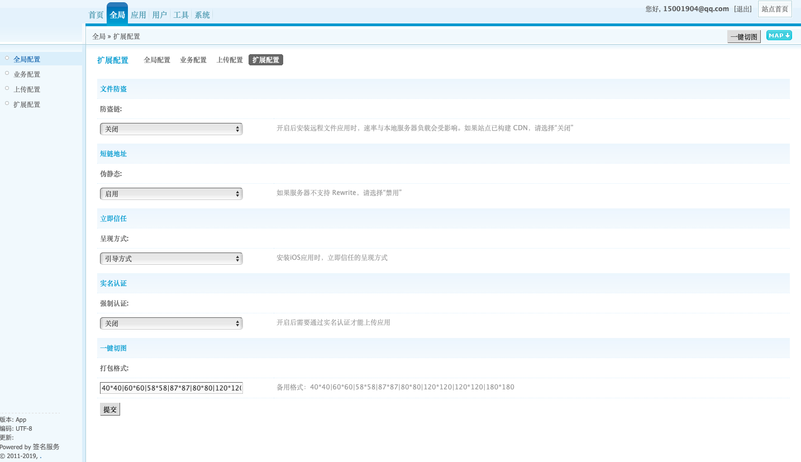
Task: Open the 伪静态 dropdown set to 启用
Action: pyautogui.click(x=171, y=194)
